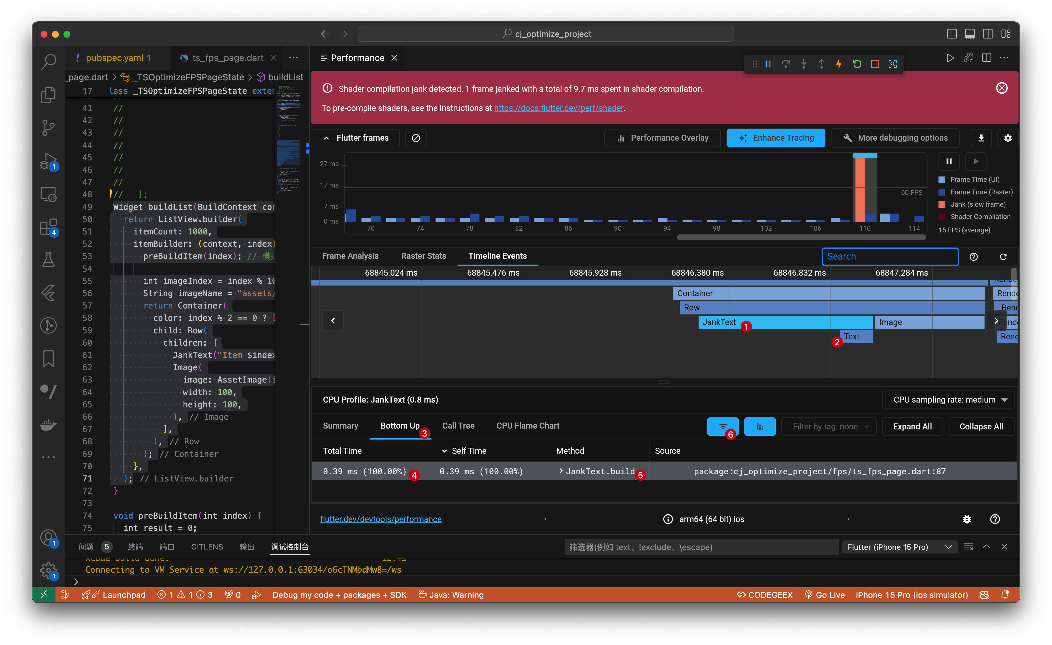
Task: Select the JankText timeline event bar
Action: (785, 322)
